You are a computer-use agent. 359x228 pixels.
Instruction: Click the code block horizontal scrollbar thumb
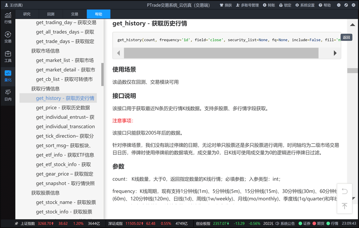coord(221,53)
